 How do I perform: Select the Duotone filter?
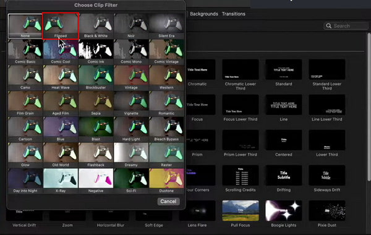(x=166, y=181)
